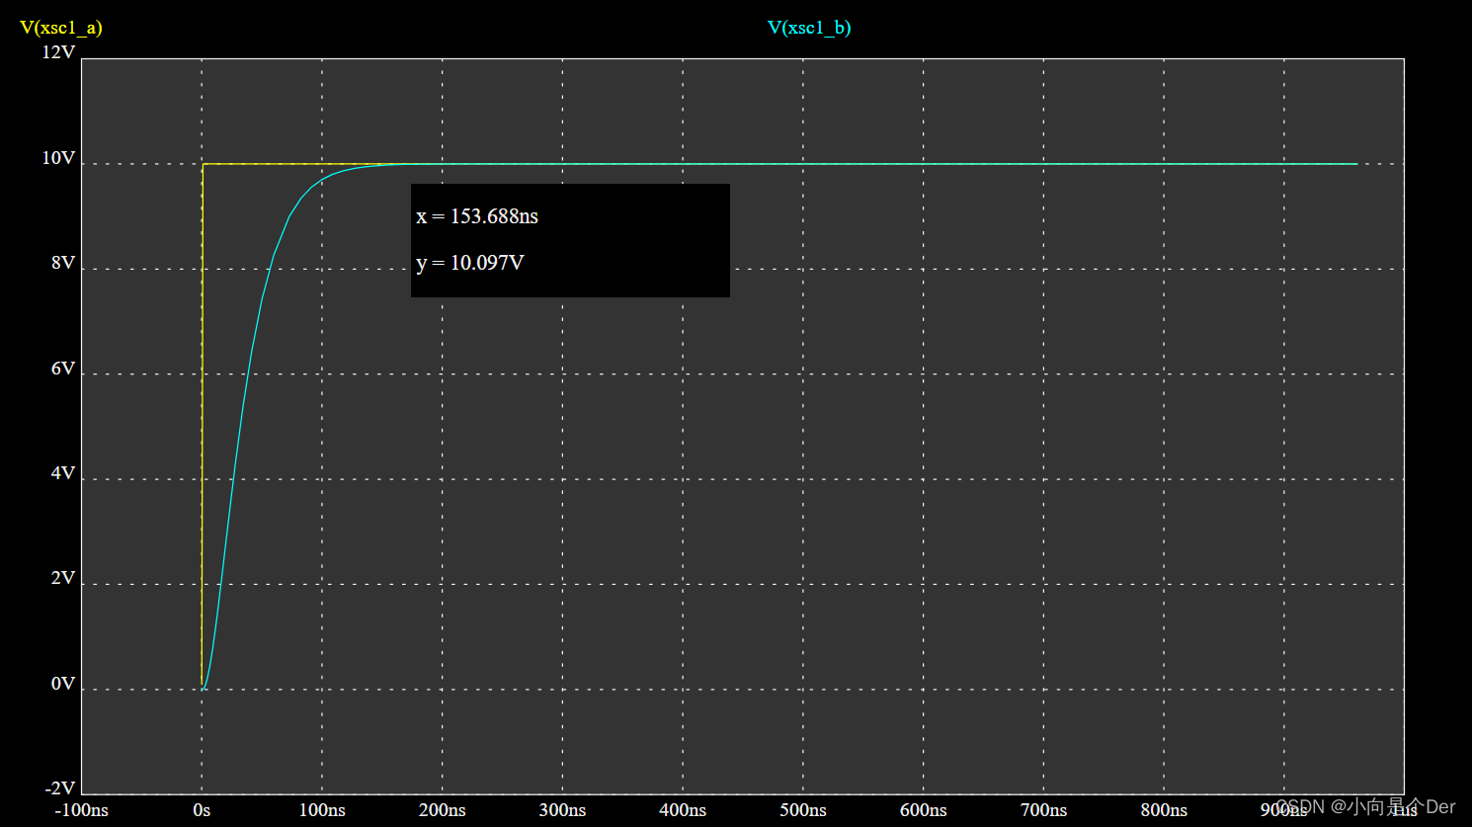The image size is (1472, 827).
Task: Select the V(xsc1_a) yellow trace label
Action: (61, 28)
